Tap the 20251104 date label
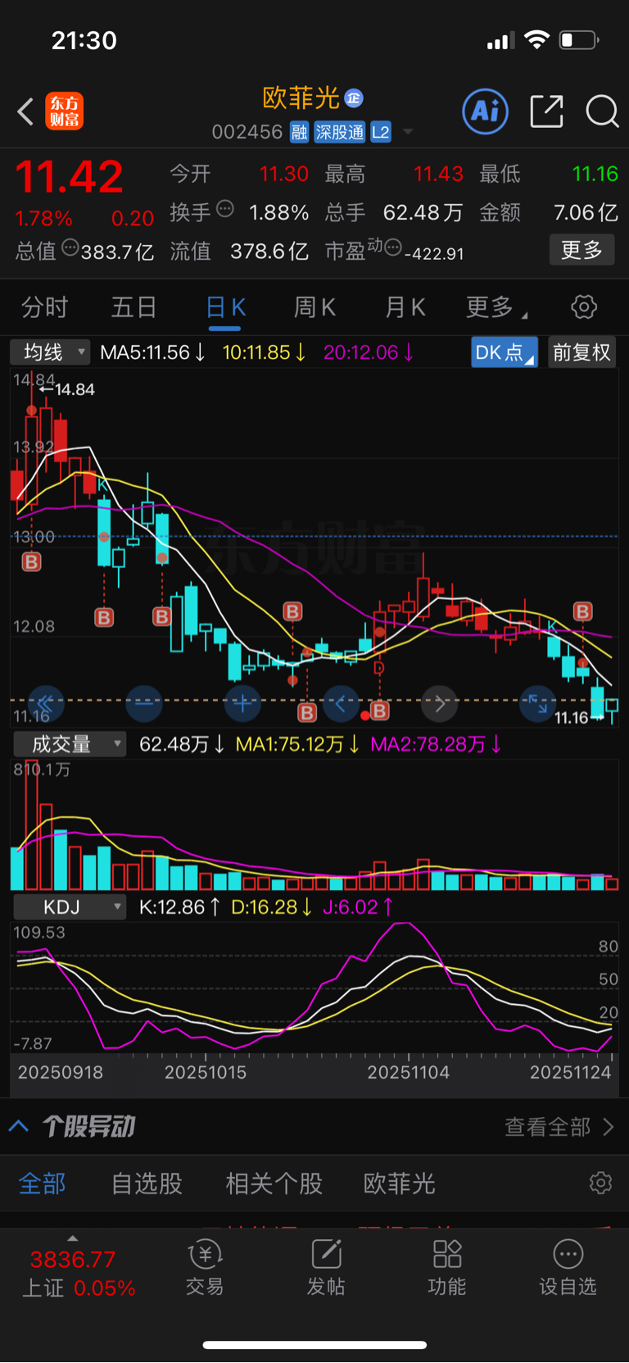The height and width of the screenshot is (1363, 629). [408, 1072]
